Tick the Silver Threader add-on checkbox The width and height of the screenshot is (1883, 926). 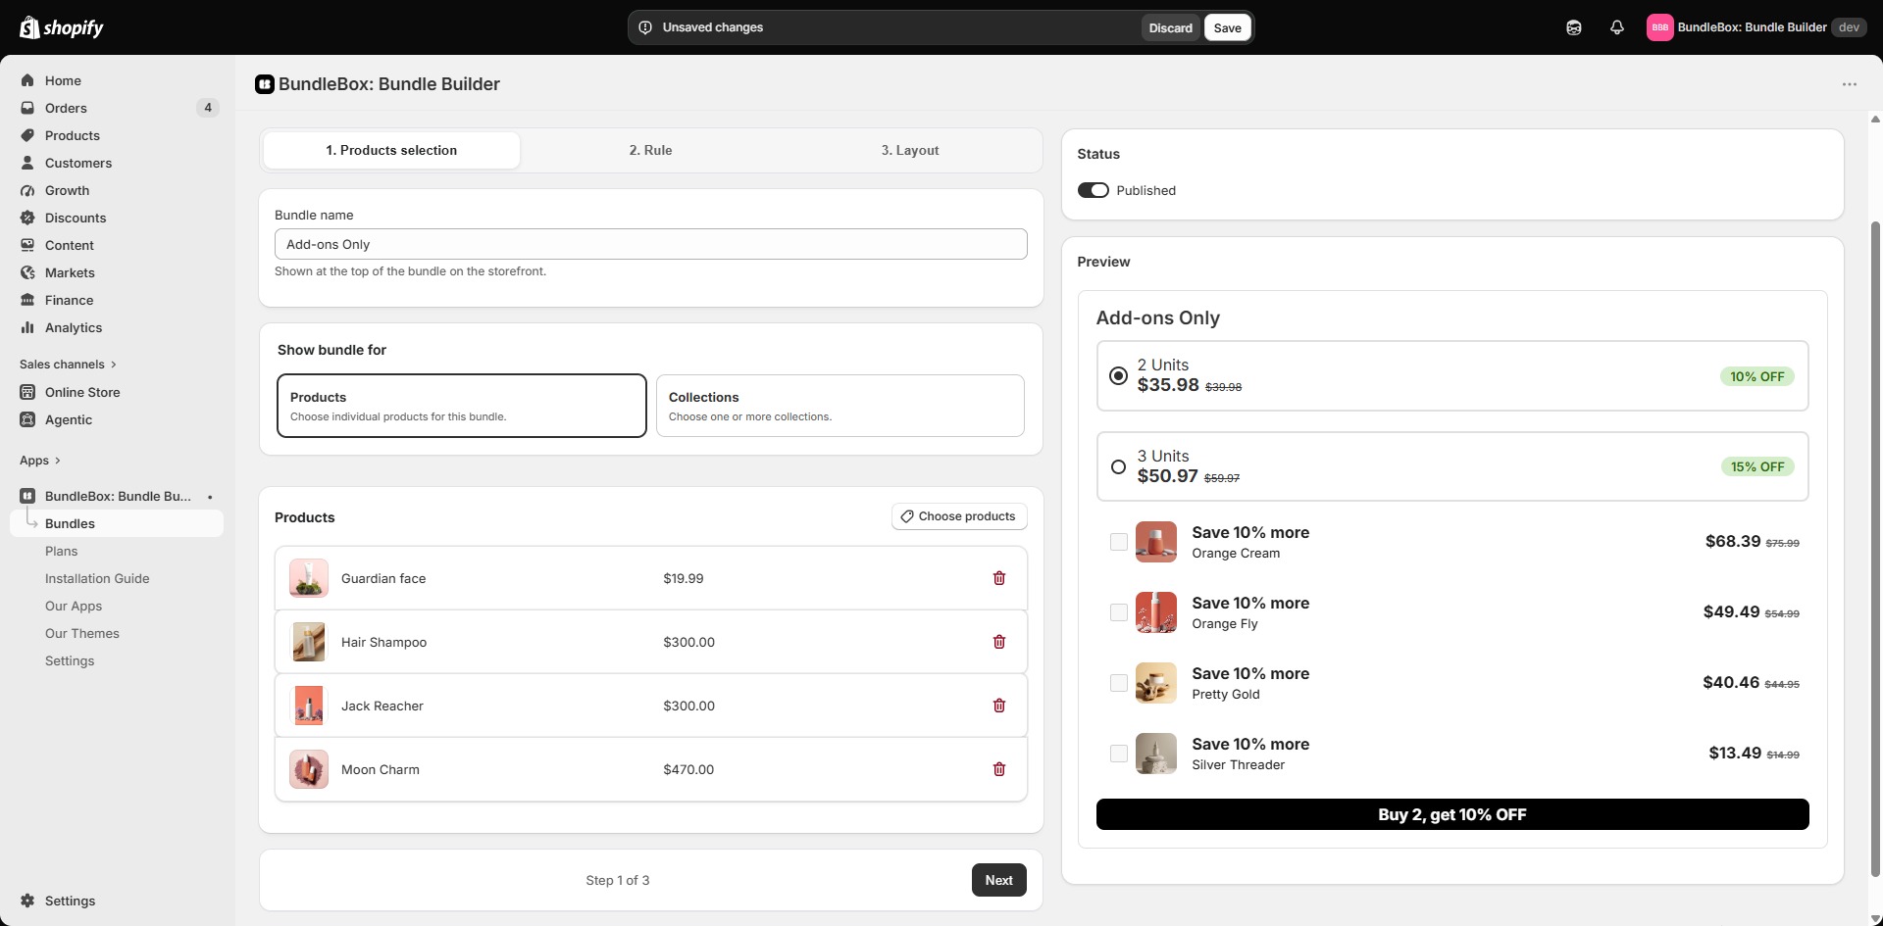tap(1118, 754)
